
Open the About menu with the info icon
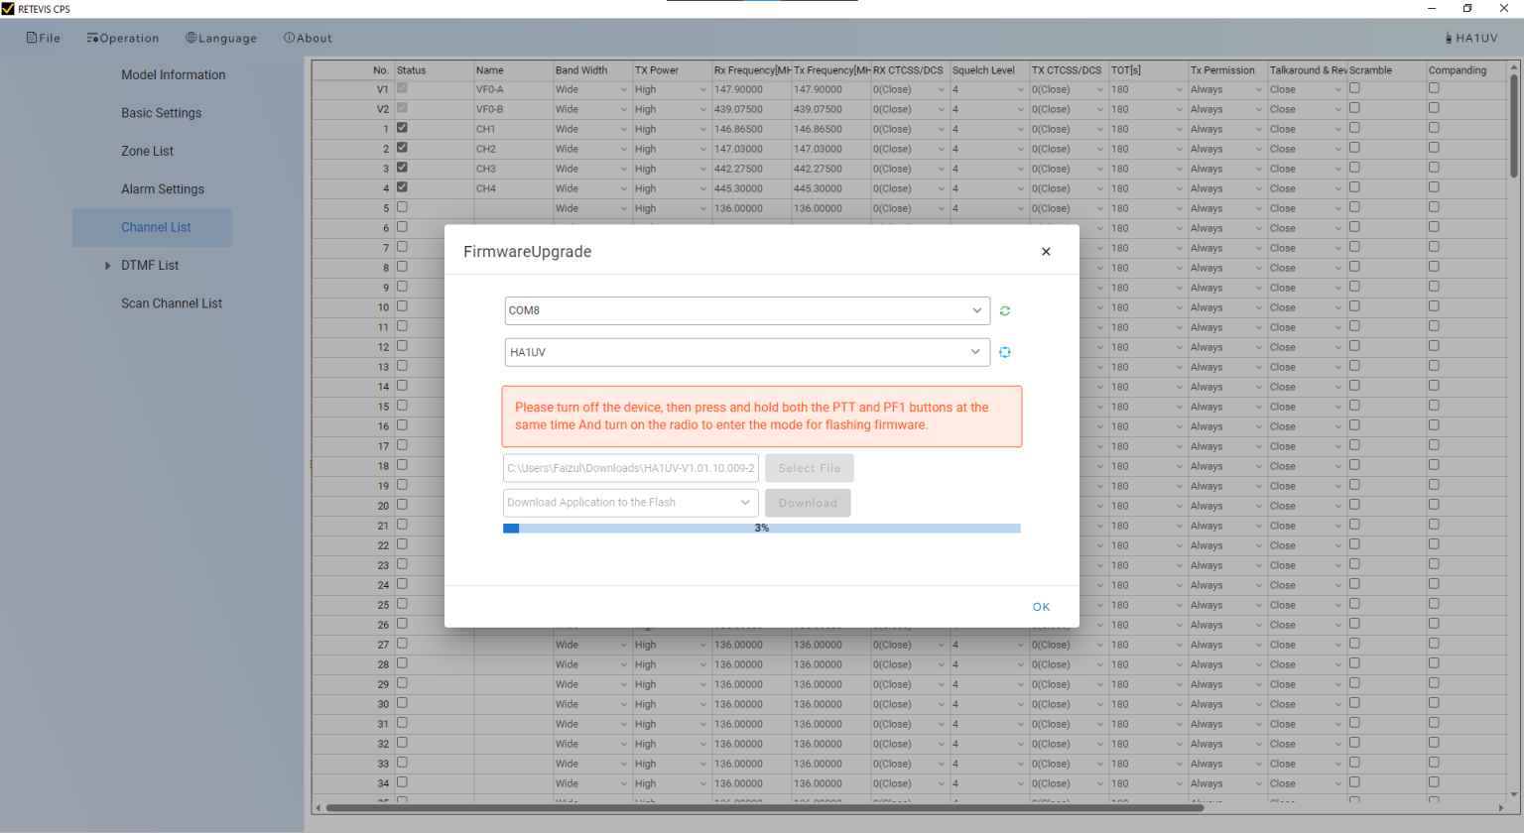click(x=308, y=38)
